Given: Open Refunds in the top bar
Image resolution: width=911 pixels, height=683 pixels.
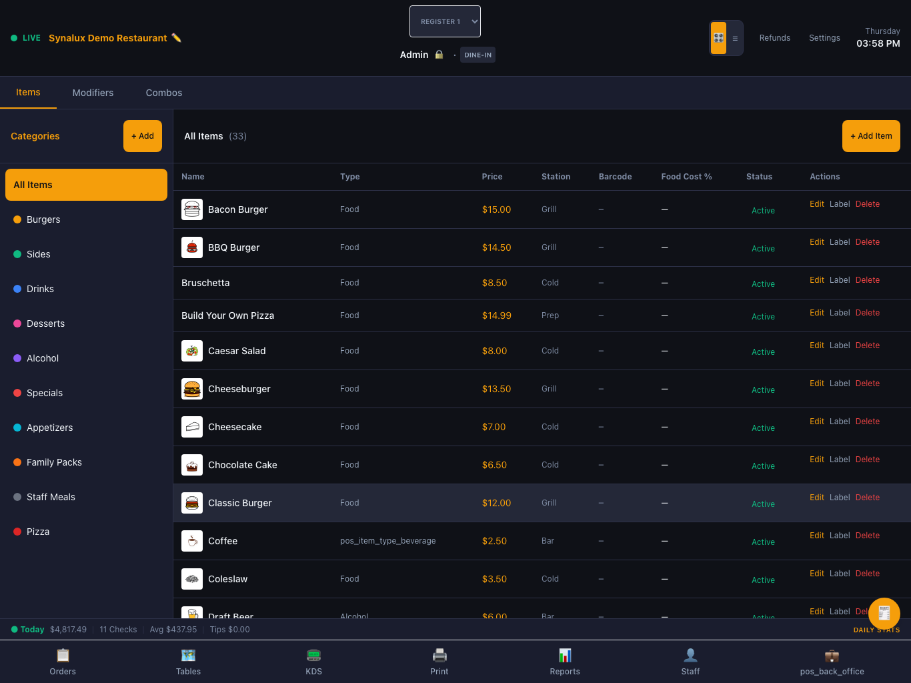Looking at the screenshot, I should 775,38.
